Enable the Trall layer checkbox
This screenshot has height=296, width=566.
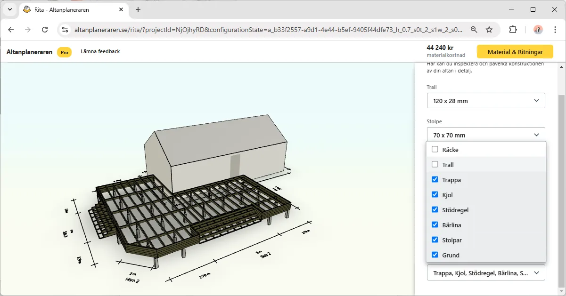(x=435, y=165)
